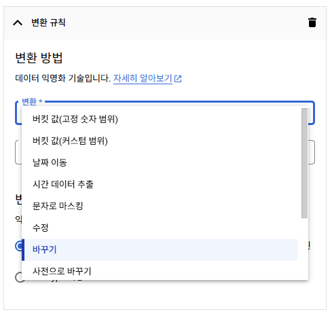
Task: Pick the 날짜 이동 option
Action: tap(160, 162)
